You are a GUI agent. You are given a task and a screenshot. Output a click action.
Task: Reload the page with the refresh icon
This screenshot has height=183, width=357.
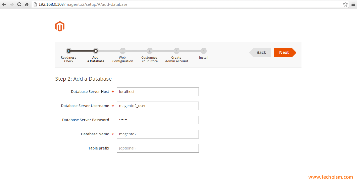[19, 4]
